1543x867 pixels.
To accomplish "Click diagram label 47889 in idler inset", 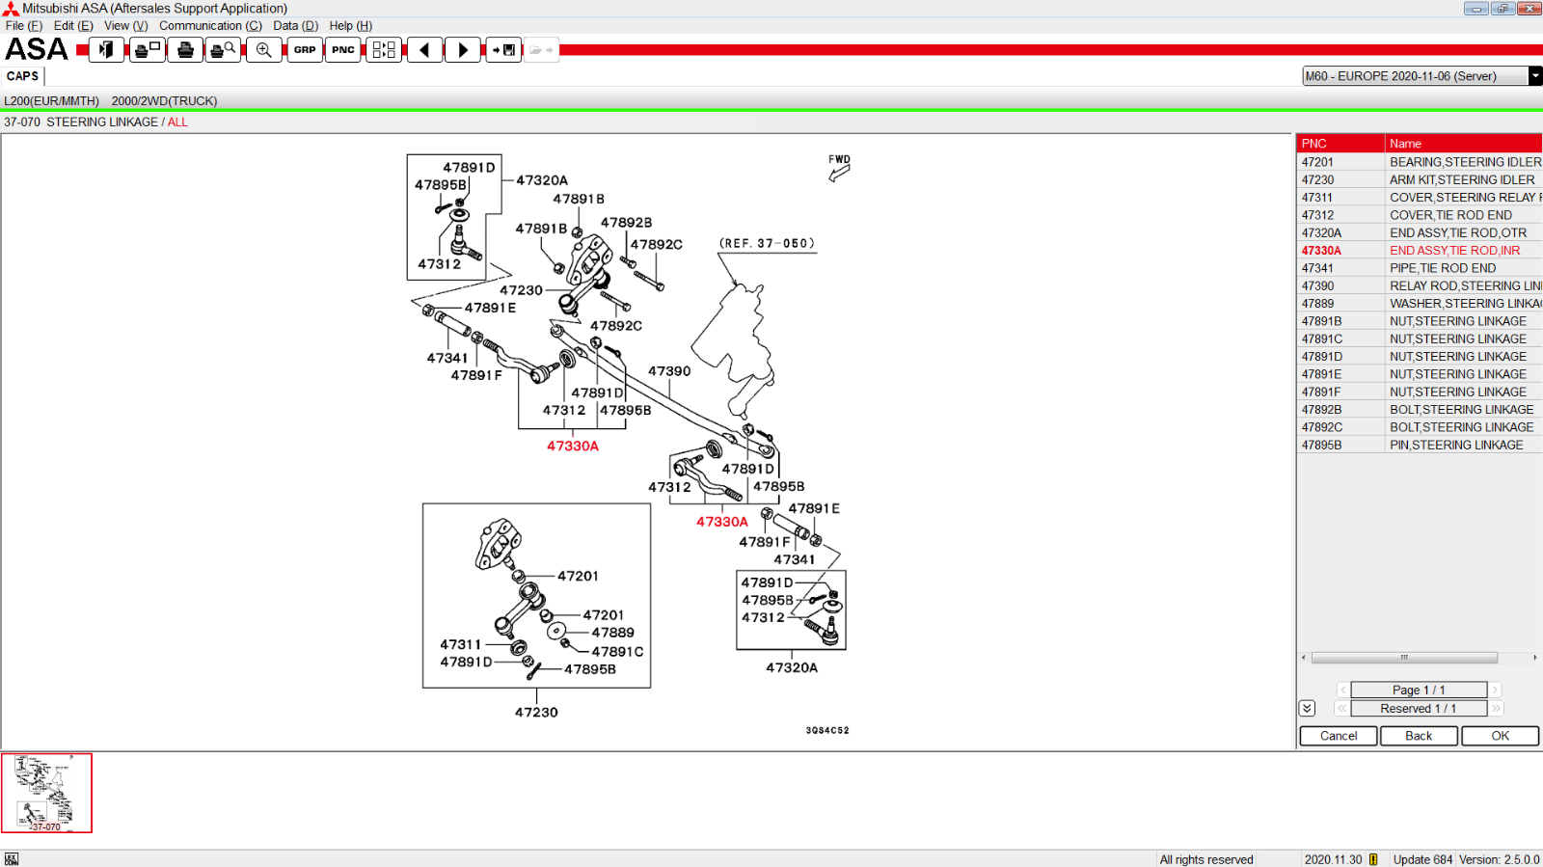I will click(x=613, y=633).
